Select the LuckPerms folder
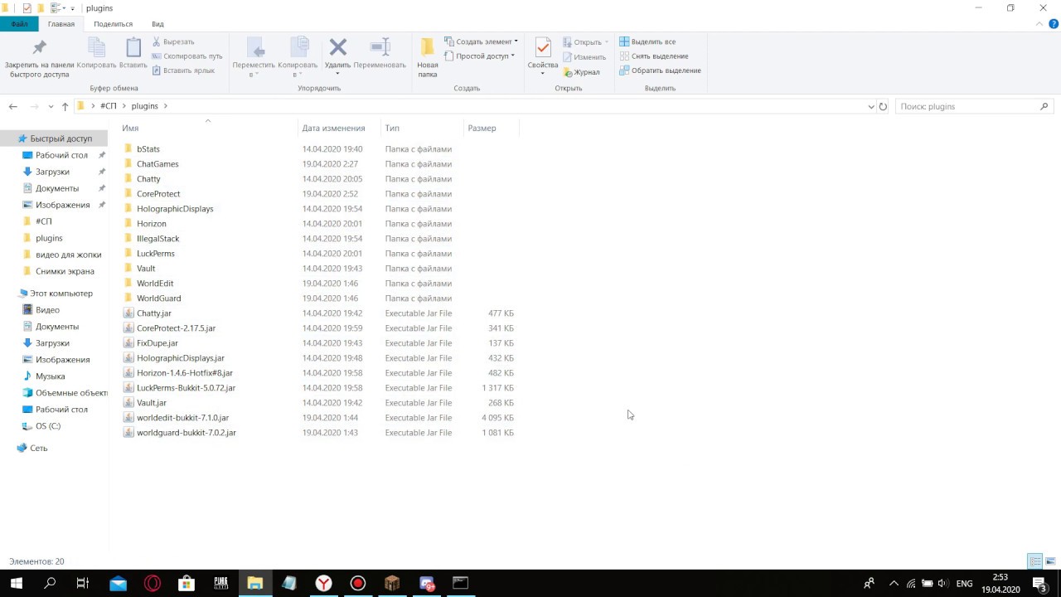 point(156,254)
